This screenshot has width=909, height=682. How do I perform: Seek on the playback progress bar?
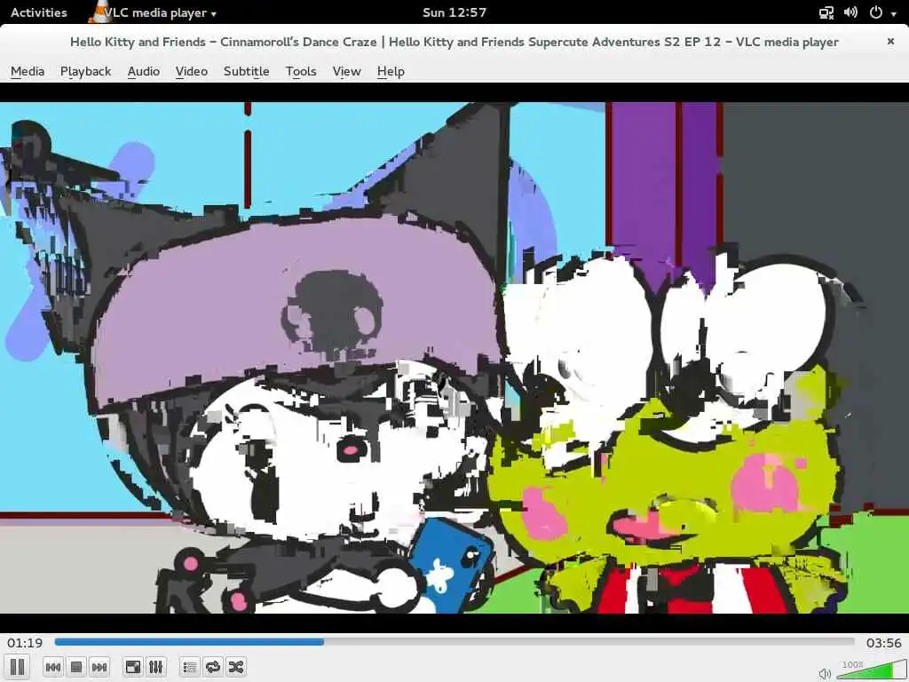coord(454,642)
